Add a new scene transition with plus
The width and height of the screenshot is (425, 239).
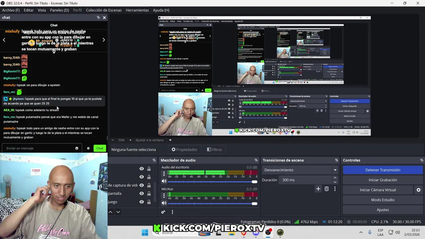tap(318, 189)
